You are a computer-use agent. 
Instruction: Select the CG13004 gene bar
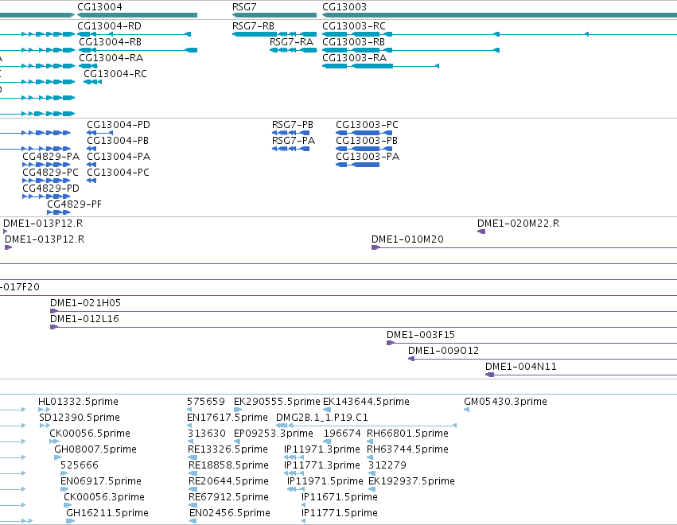click(138, 15)
